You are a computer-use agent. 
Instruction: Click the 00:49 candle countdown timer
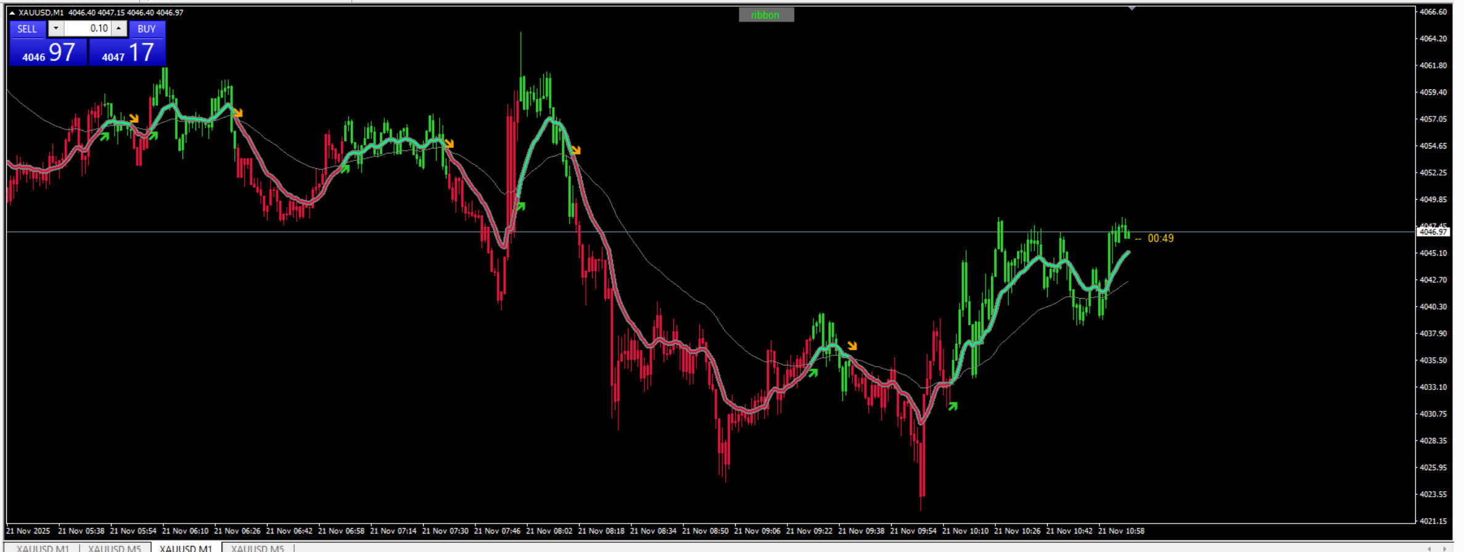[1161, 238]
